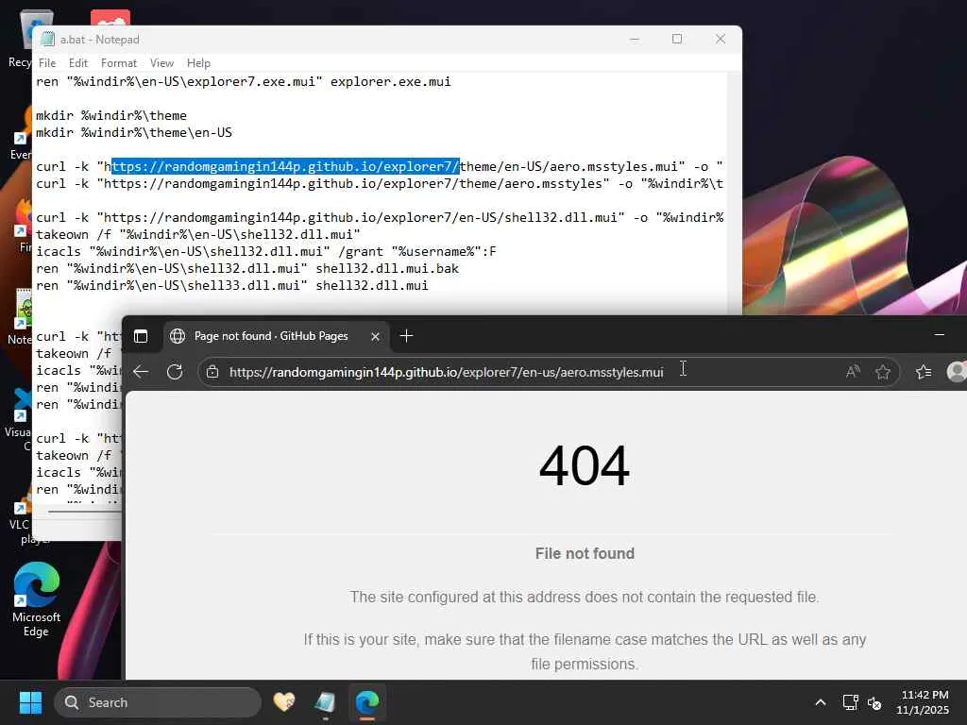Minimize the Notepad window
The height and width of the screenshot is (725, 967).
click(634, 39)
